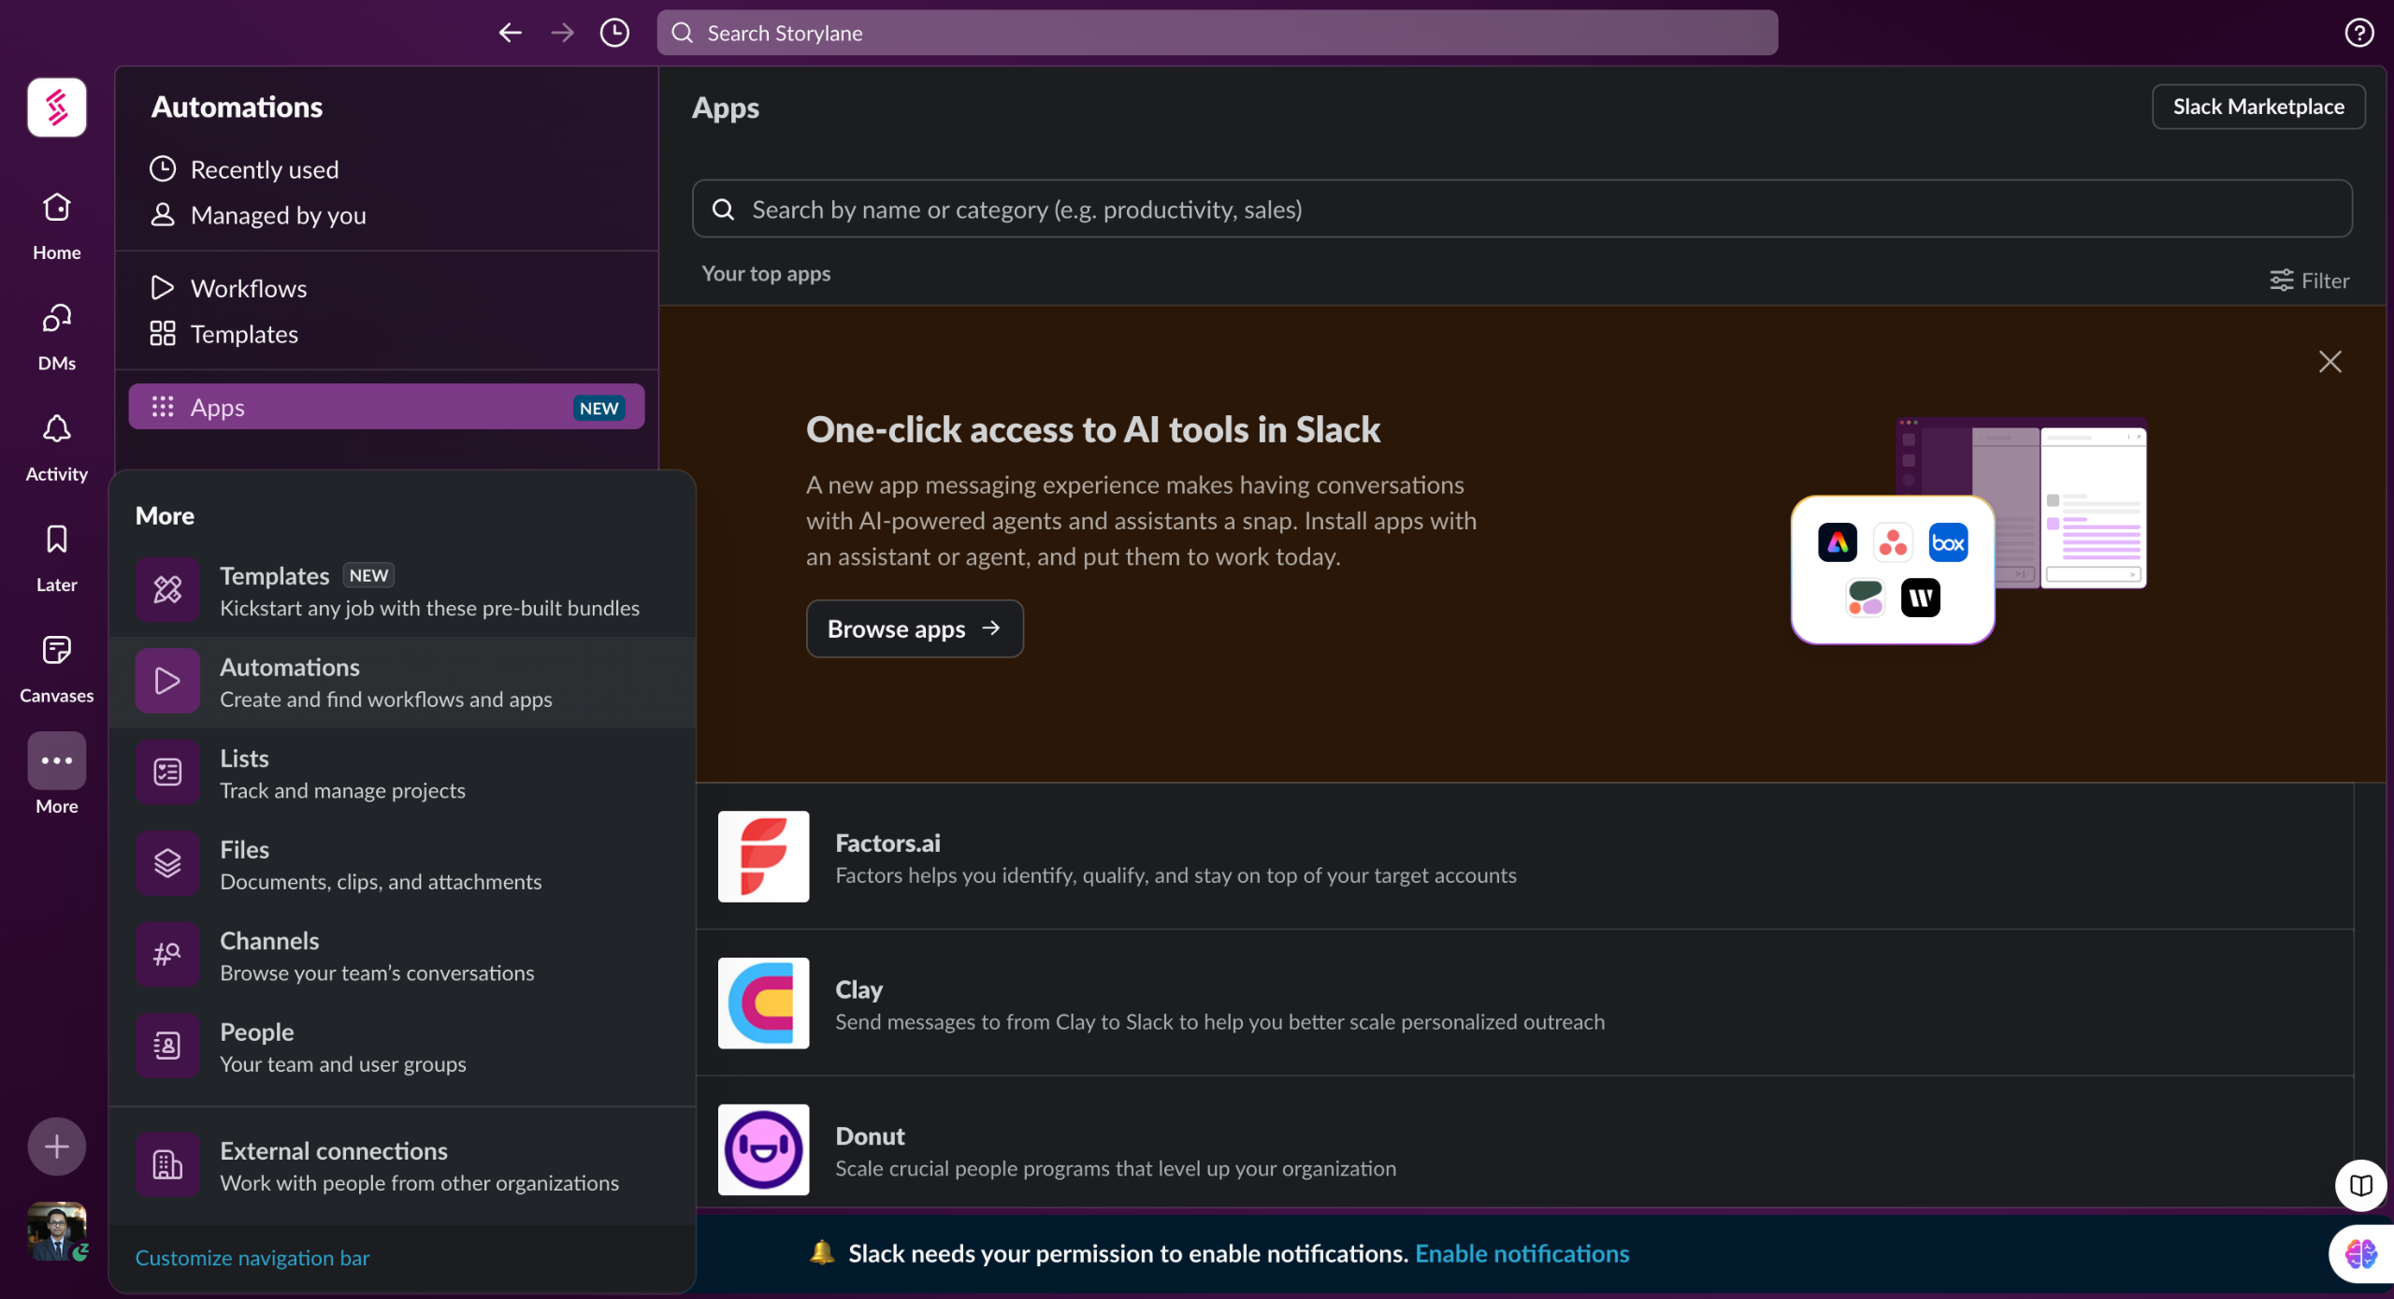2394x1299 pixels.
Task: Click the Slack Marketplace button
Action: point(2258,107)
